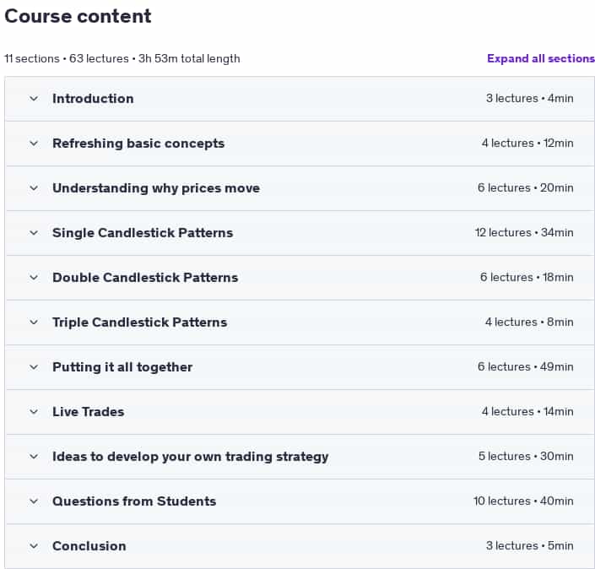Click the Expand all sections link
The image size is (595, 569).
click(541, 58)
